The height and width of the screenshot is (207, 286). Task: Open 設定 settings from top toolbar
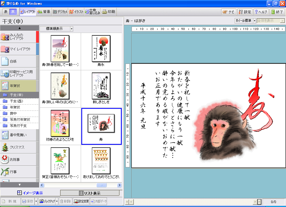tap(245, 11)
